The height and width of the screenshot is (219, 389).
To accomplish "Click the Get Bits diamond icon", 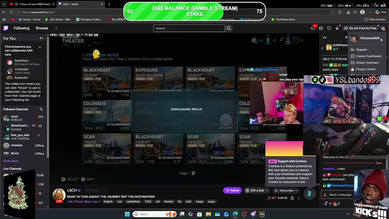I will 337,28.
